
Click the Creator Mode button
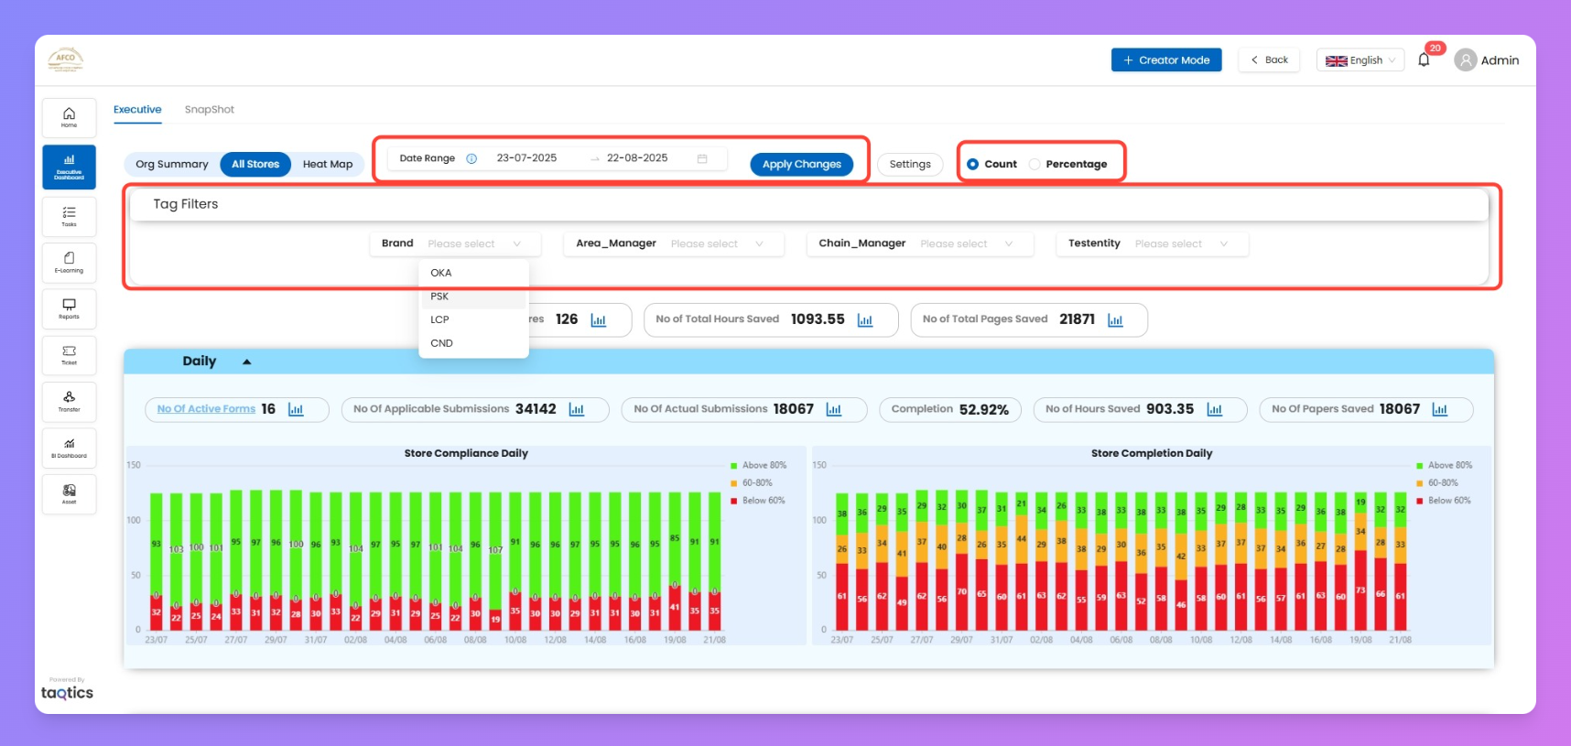pos(1165,60)
